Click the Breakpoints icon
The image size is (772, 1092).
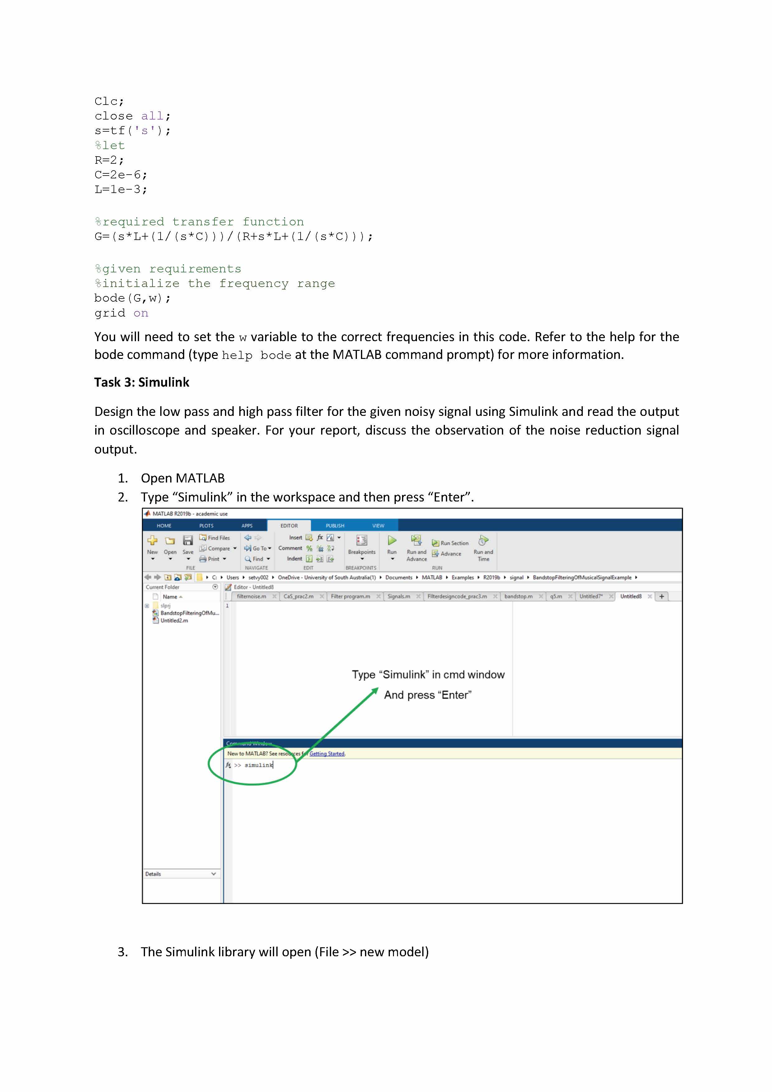(362, 540)
